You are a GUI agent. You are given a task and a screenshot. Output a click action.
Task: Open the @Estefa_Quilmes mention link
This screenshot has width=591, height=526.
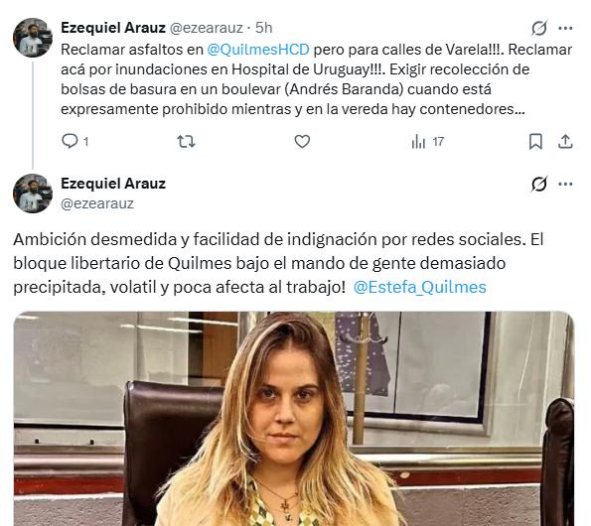click(x=420, y=287)
